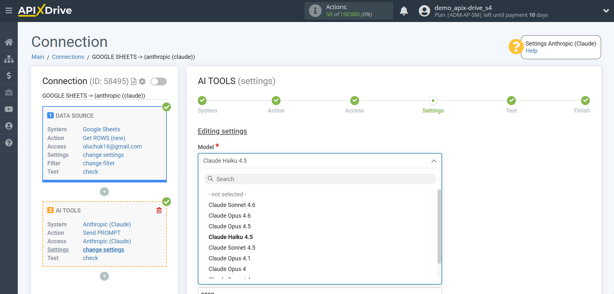Open the video tutorials sidebar icon
614x294 pixels.
click(9, 109)
